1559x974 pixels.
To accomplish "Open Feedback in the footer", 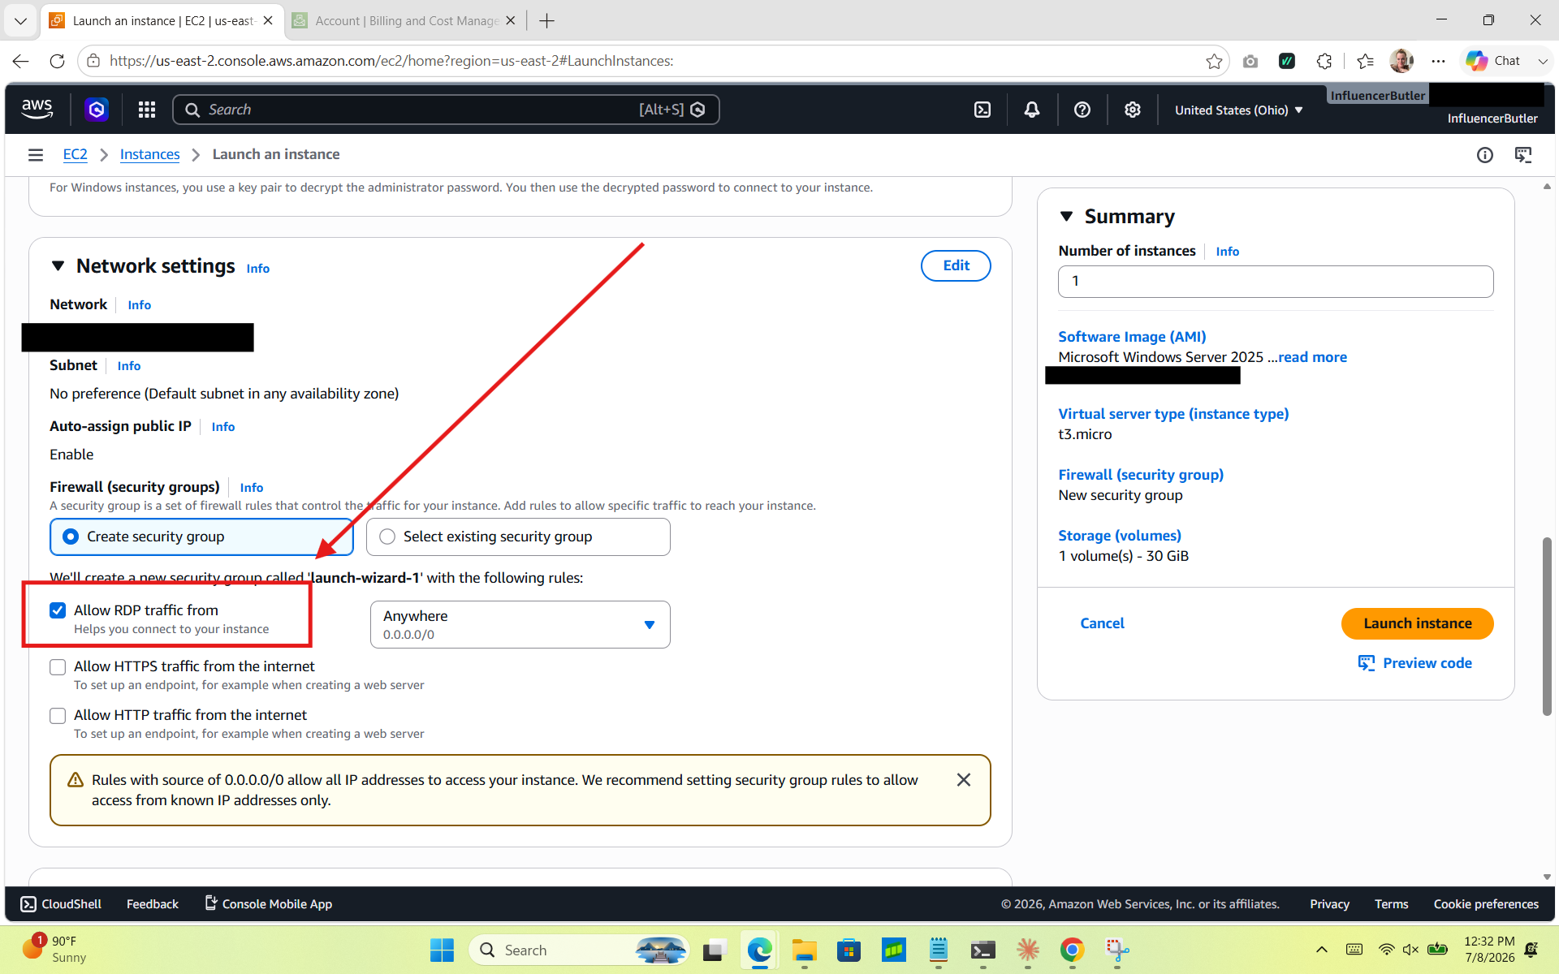I will click(152, 904).
